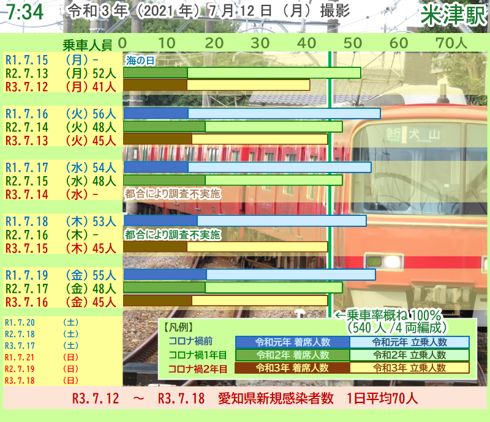Select the R1.7.17 (水) 54人 row label
Viewport: 490px width, 422px height.
[61, 168]
